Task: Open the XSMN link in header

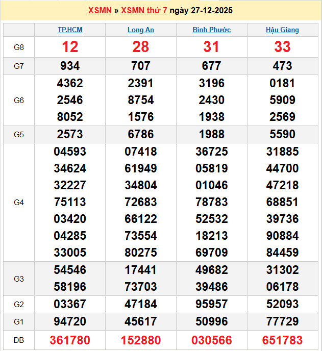Action: click(x=100, y=11)
